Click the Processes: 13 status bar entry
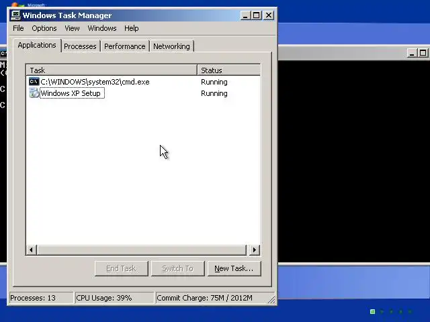Viewport: 430px width, 322px height. pyautogui.click(x=41, y=298)
